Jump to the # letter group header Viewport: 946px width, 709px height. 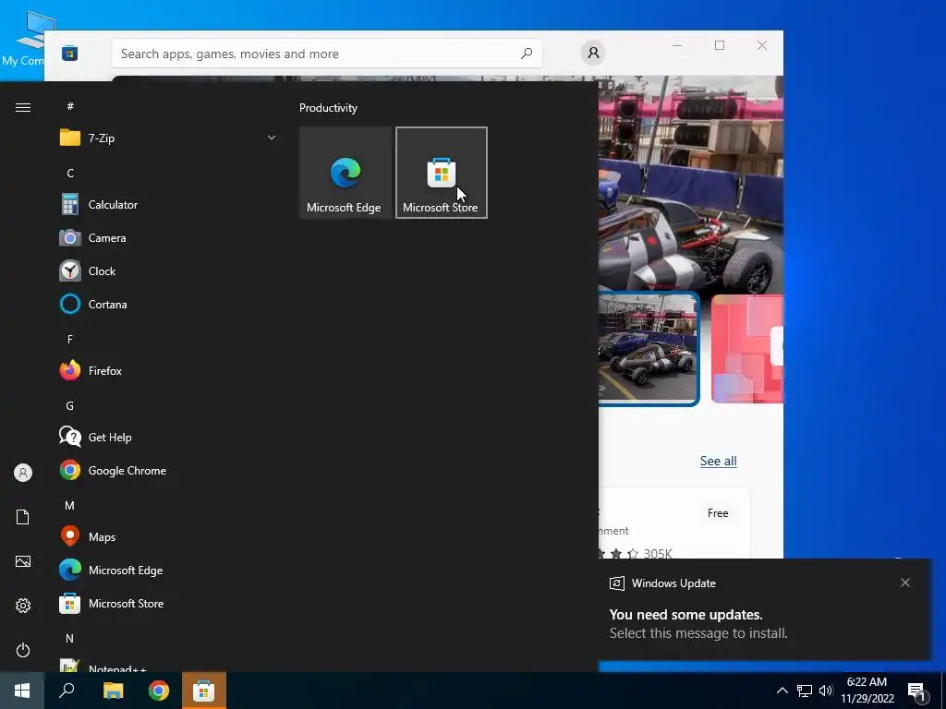click(70, 106)
